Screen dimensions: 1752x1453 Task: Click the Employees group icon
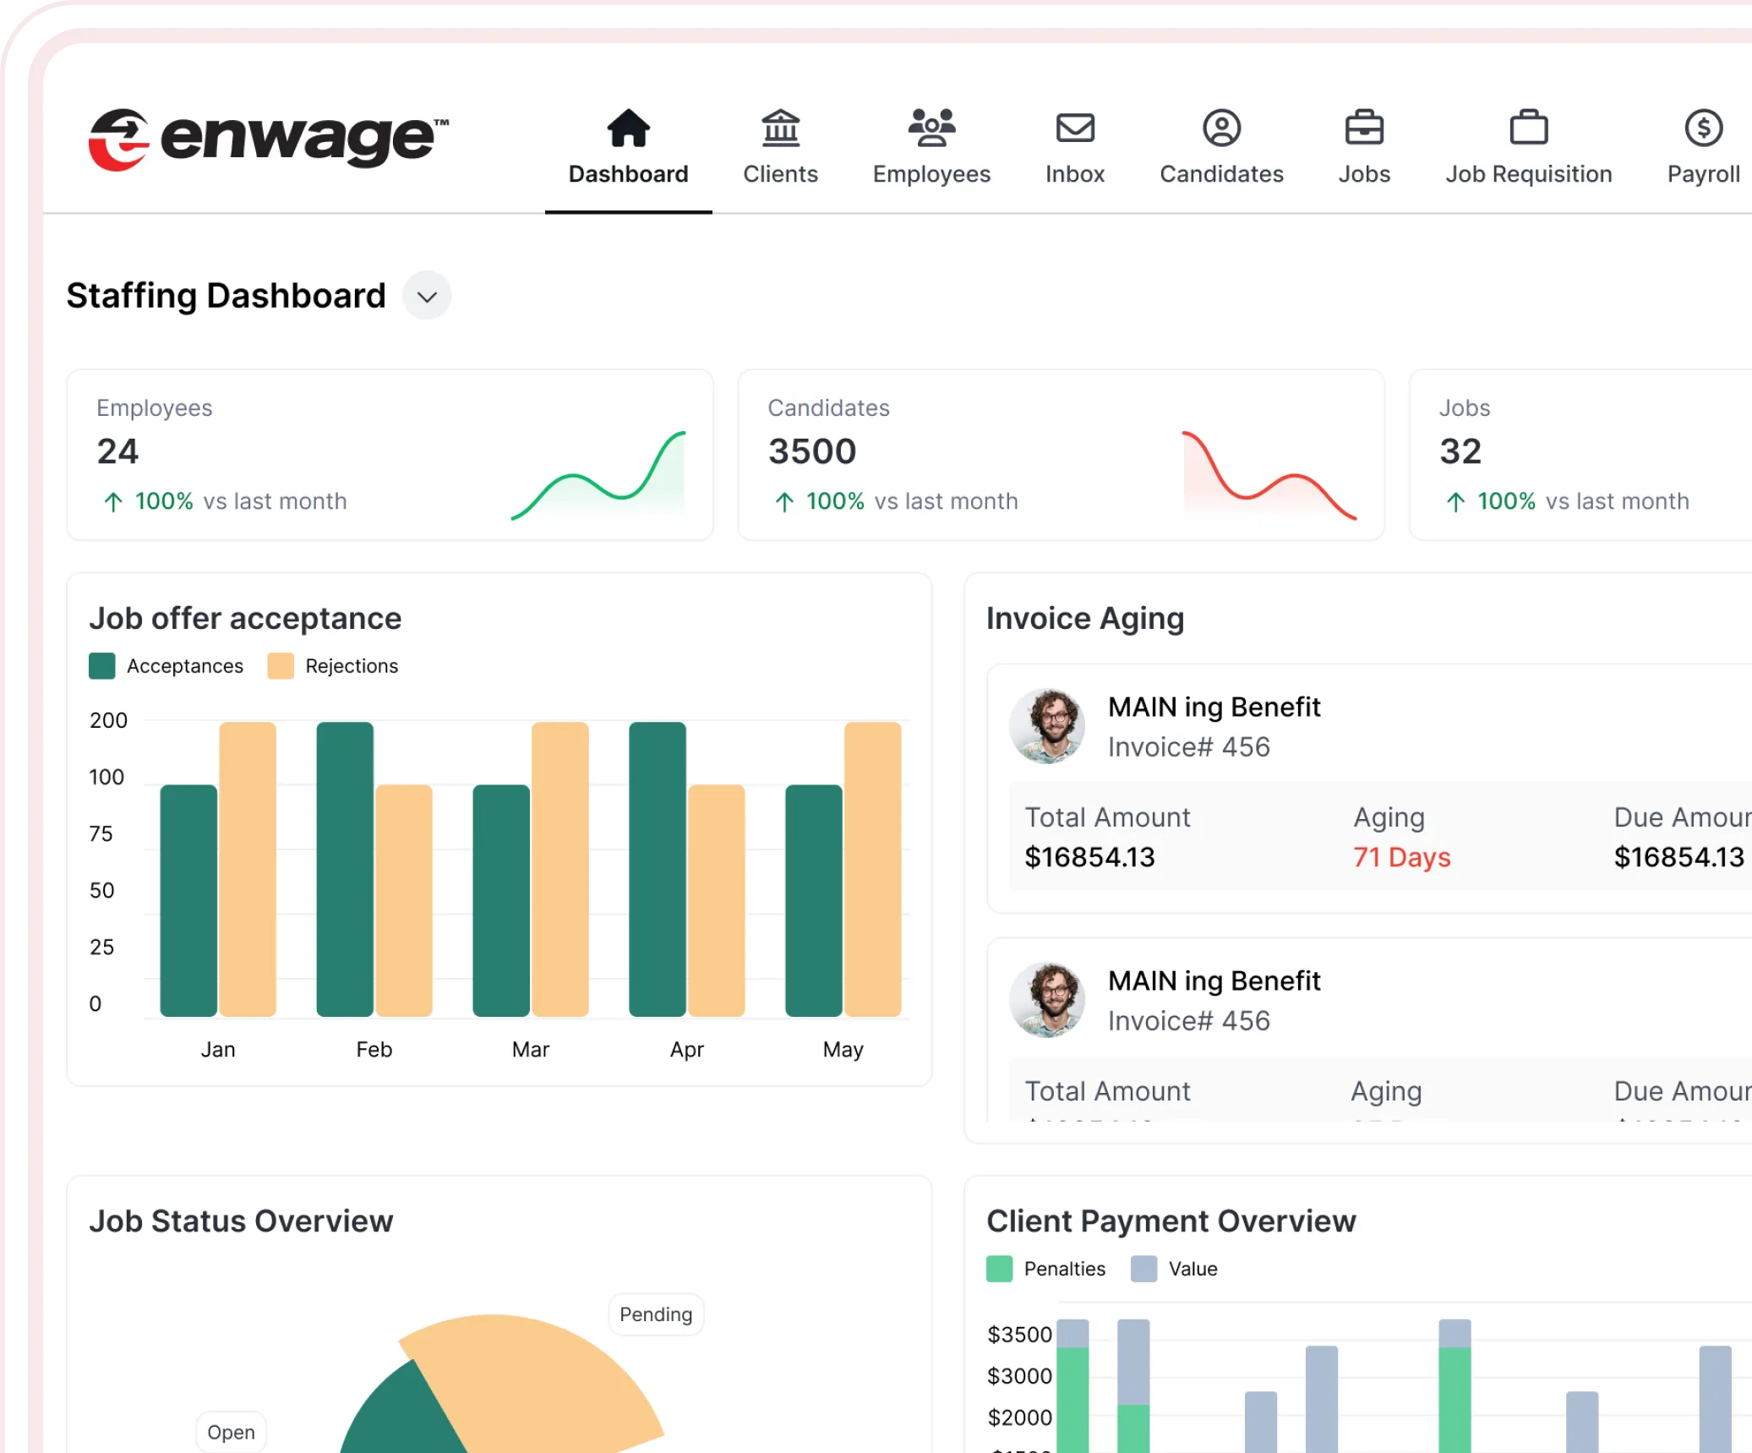click(931, 128)
